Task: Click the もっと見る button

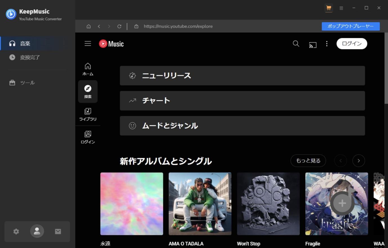Action: [308, 161]
